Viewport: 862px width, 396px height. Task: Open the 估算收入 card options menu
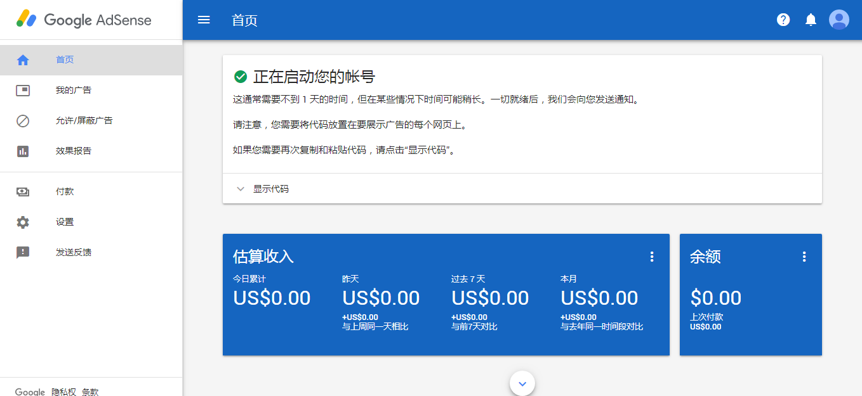tap(651, 257)
